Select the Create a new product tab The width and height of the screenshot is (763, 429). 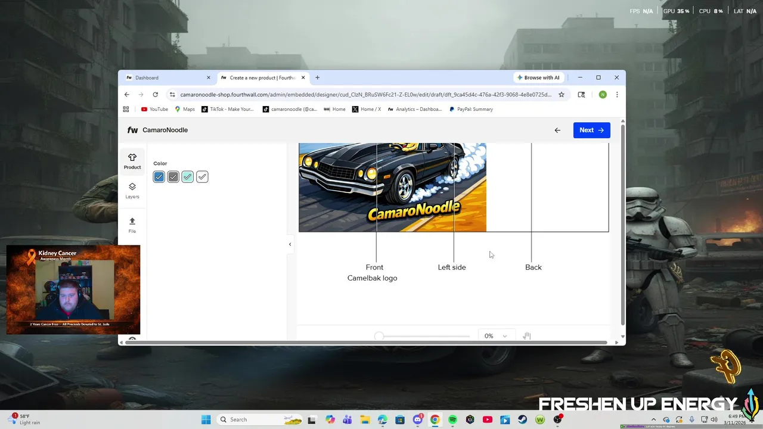click(x=262, y=77)
